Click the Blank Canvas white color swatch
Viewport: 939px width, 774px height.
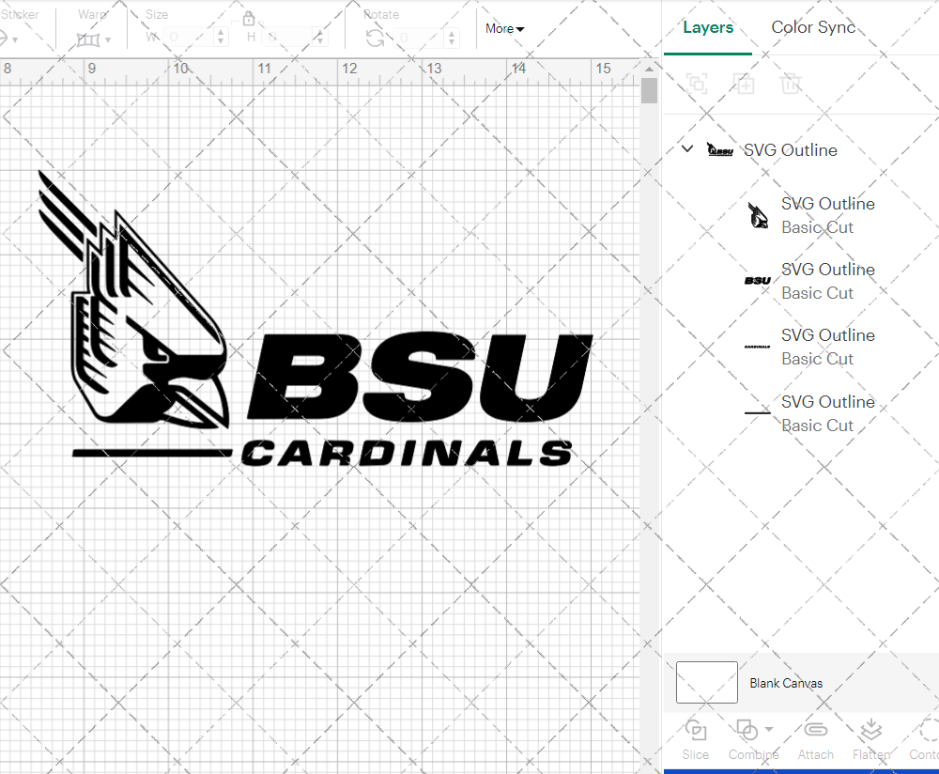tap(706, 683)
